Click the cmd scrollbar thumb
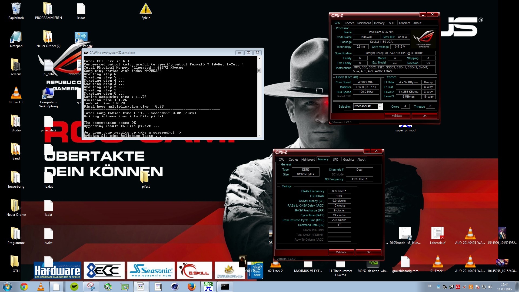Screen dimensions: 519x292 point(259,71)
